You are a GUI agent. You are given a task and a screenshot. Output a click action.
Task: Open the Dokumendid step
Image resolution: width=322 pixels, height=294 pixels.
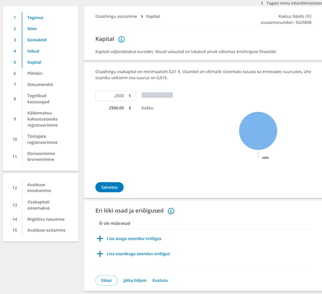click(40, 84)
